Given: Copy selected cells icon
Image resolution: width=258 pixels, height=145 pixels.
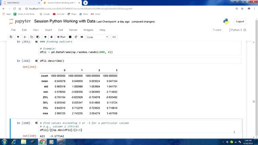Looking at the screenshot, I should [31, 37].
